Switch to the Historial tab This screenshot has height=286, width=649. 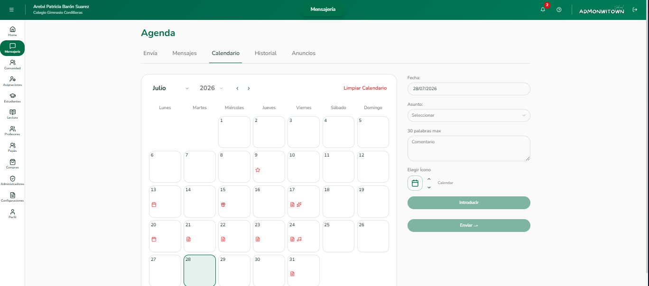tap(266, 53)
